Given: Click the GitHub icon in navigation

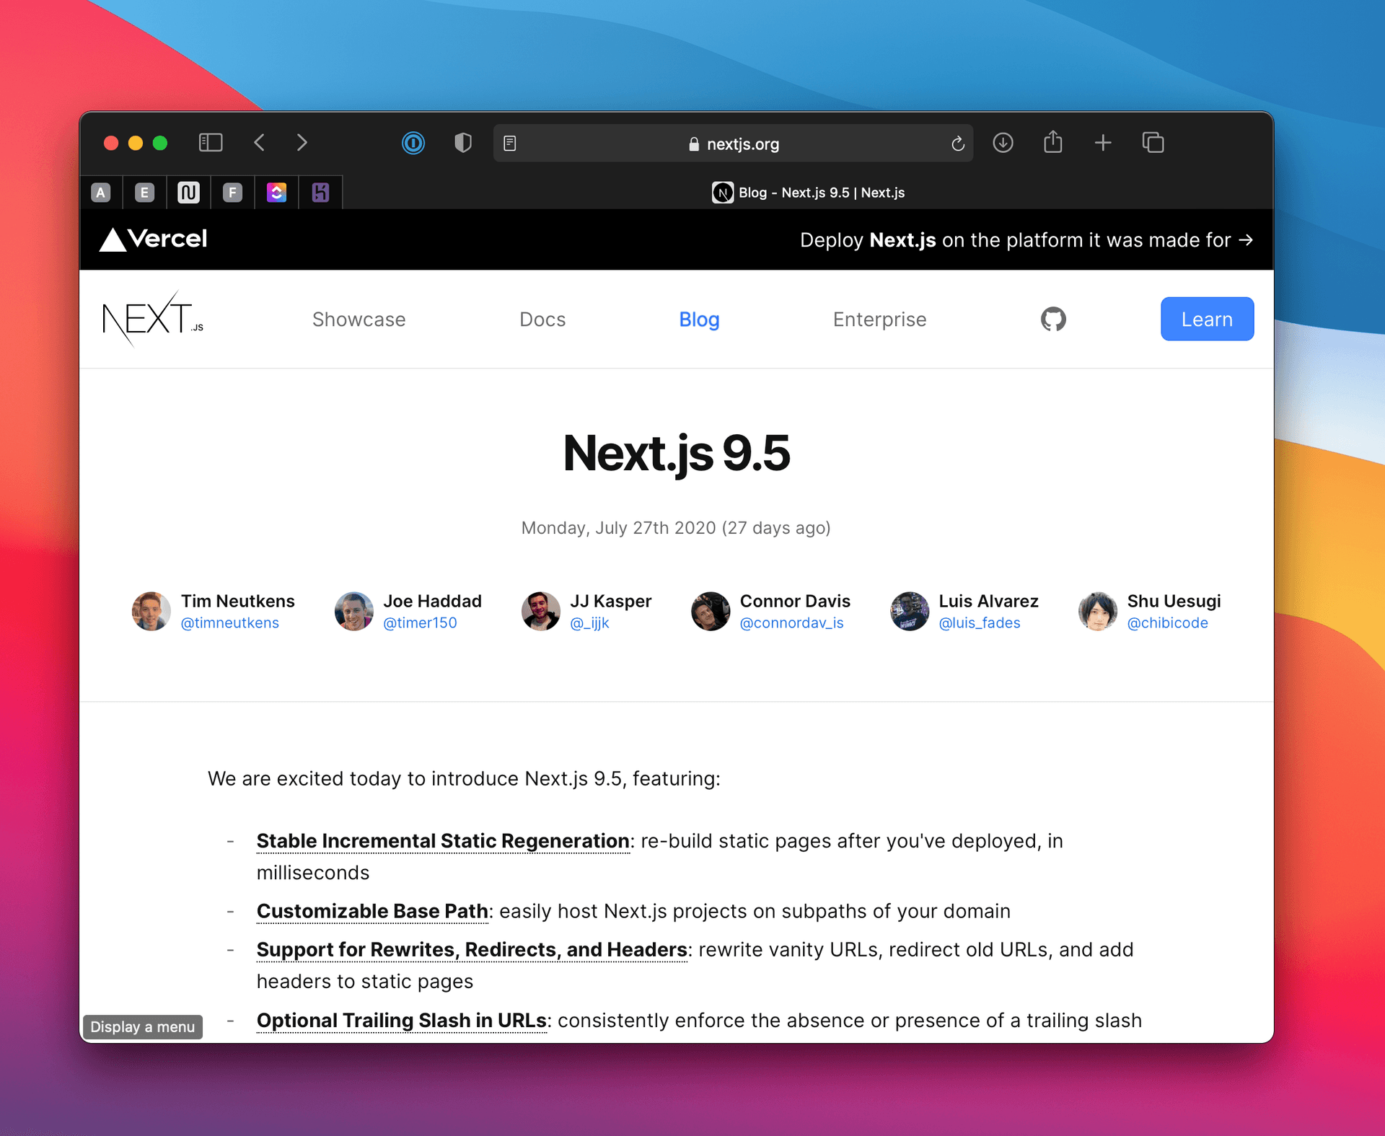Looking at the screenshot, I should tap(1054, 320).
